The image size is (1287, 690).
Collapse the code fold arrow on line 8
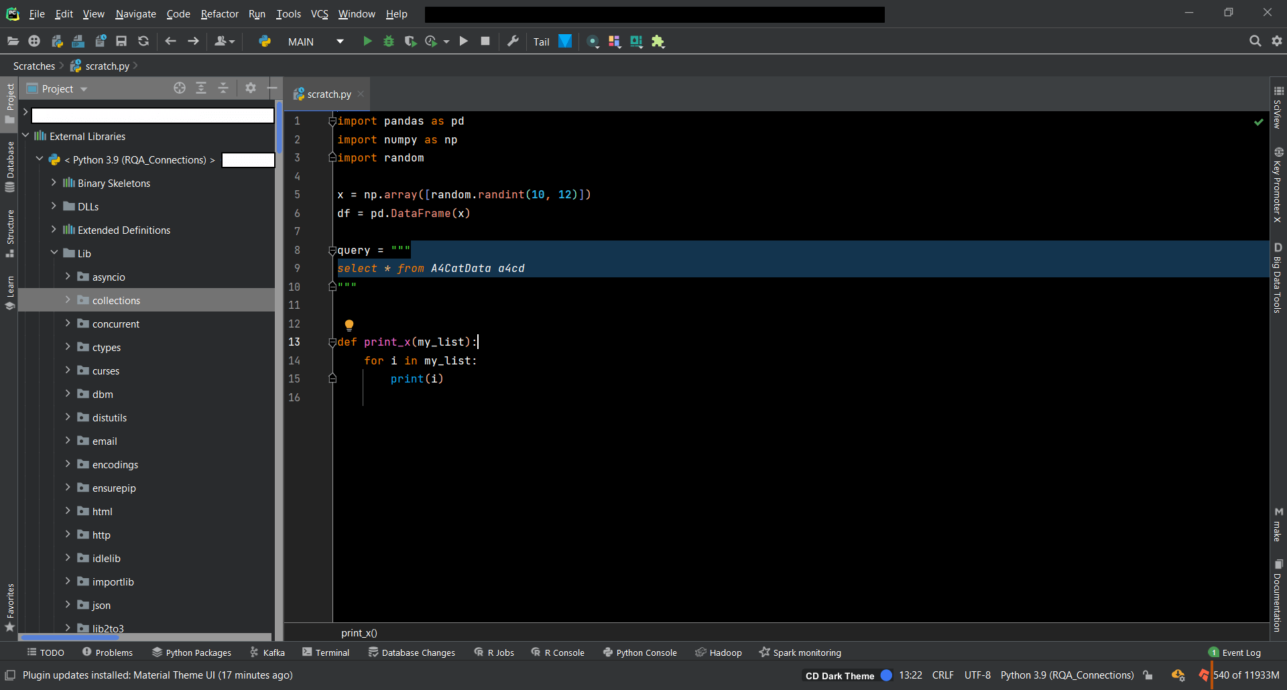click(x=333, y=250)
